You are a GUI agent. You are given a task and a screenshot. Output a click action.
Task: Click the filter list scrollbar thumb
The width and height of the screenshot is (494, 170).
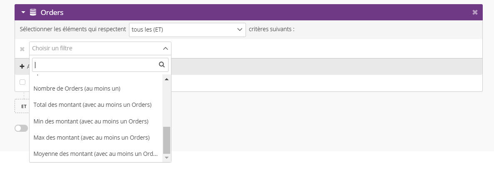(x=166, y=140)
